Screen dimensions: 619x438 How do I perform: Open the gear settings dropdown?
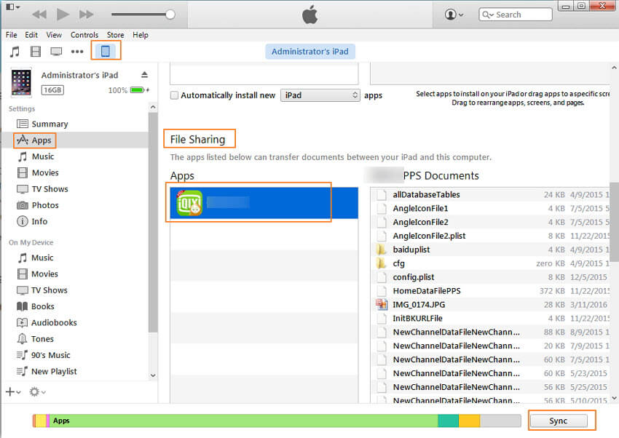point(36,391)
